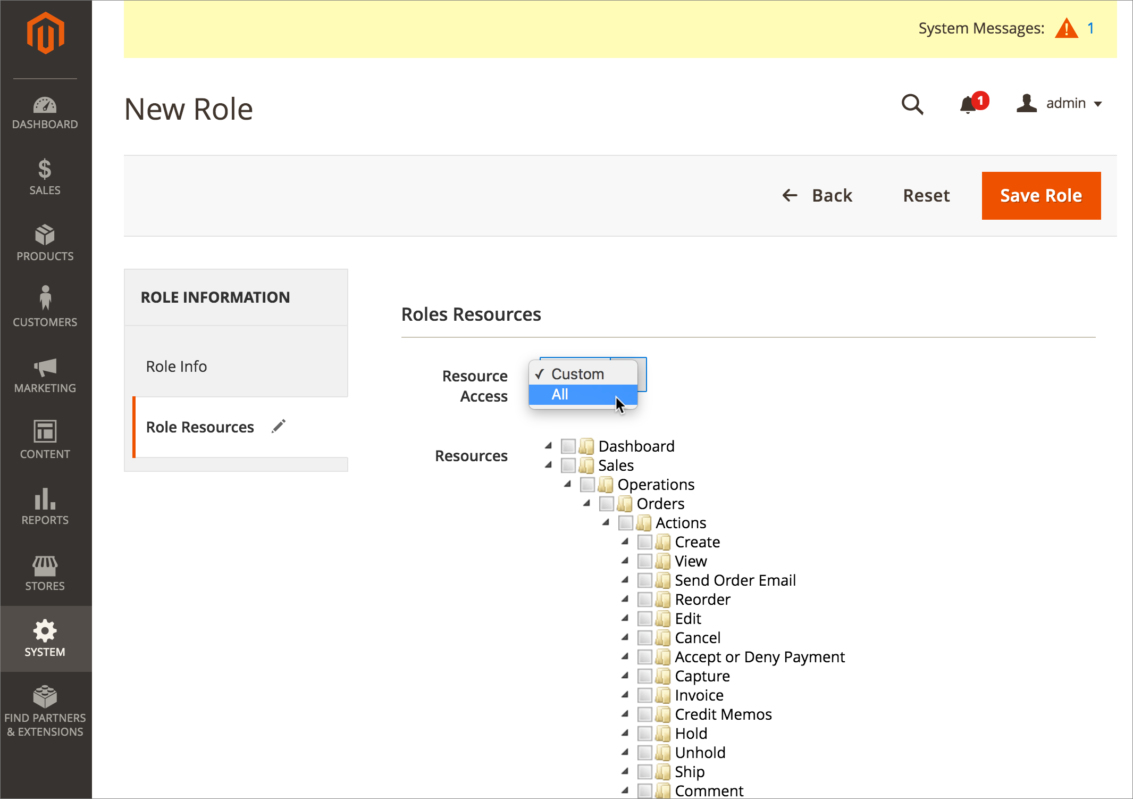Click the search magnifier icon
Screen dimensions: 1133x799
tap(912, 104)
